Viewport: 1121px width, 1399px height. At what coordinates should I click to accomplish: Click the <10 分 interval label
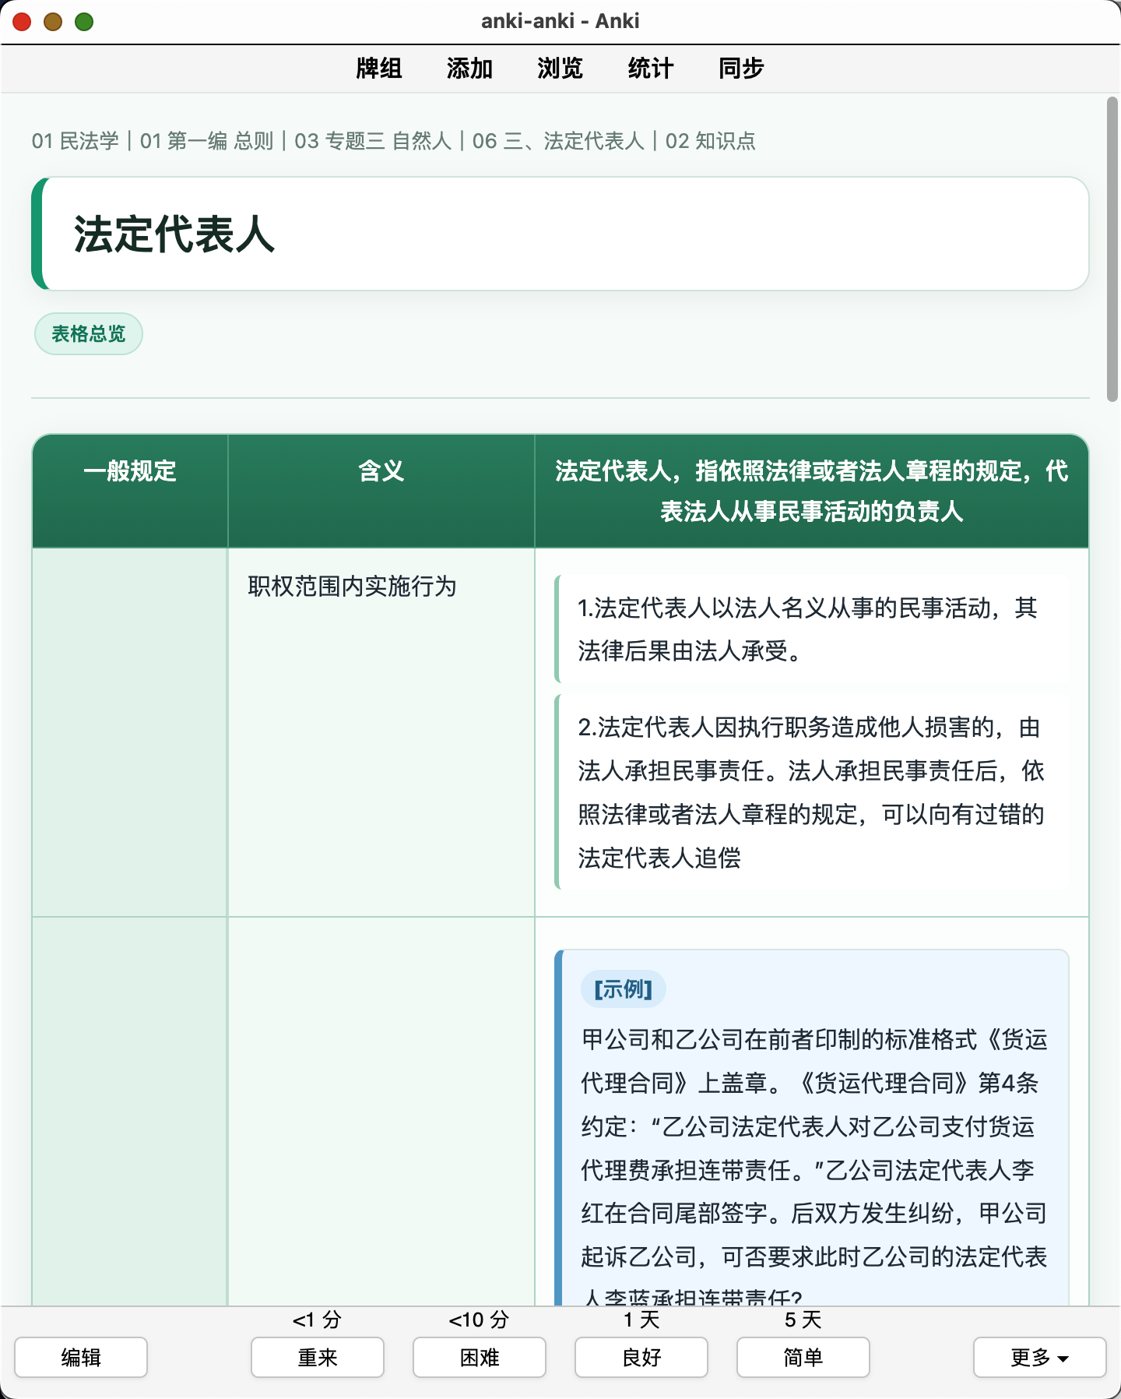click(480, 1320)
